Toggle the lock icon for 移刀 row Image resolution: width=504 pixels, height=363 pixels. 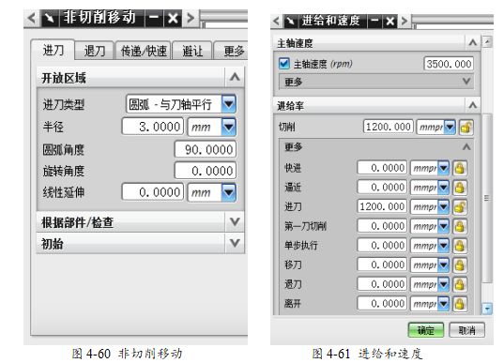pyautogui.click(x=460, y=265)
